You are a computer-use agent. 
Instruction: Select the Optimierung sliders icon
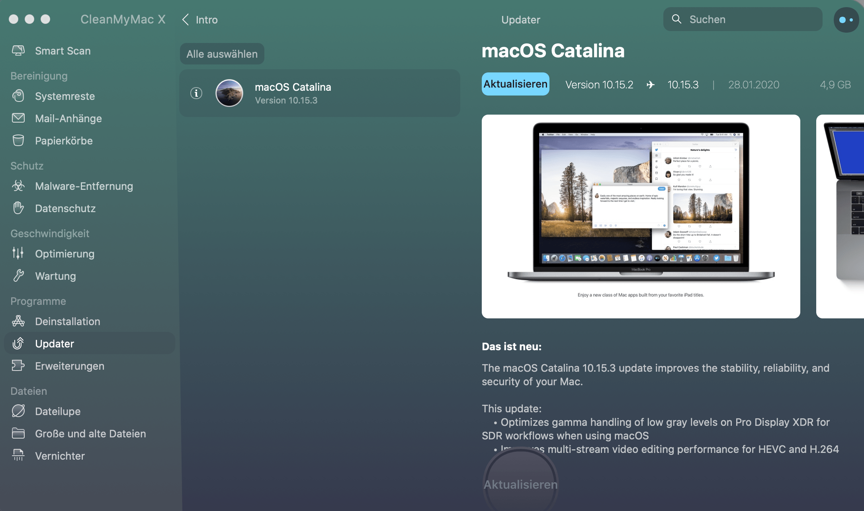18,254
